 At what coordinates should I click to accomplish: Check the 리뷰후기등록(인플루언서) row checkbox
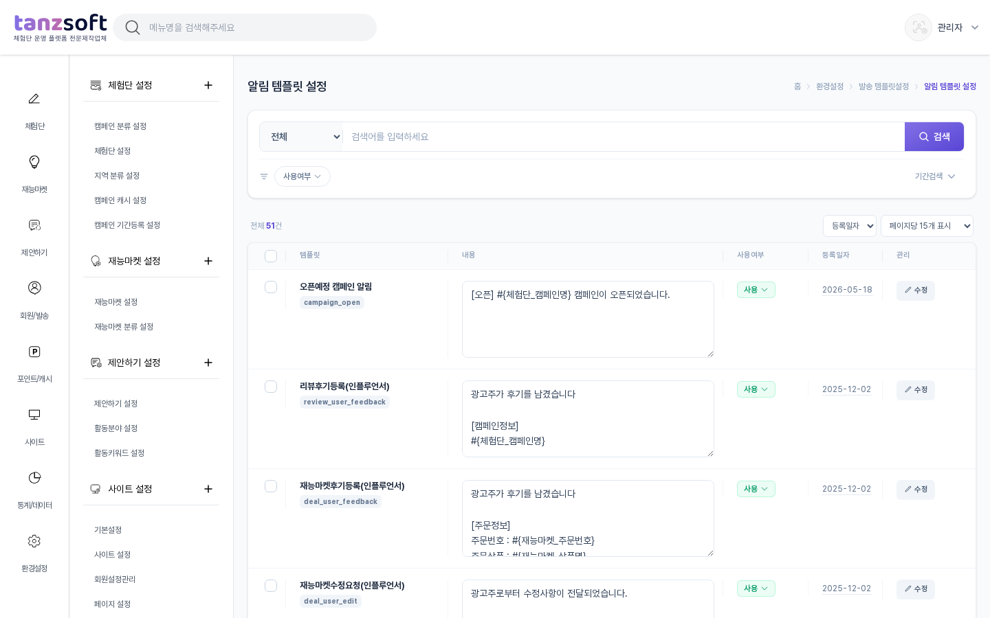[271, 387]
